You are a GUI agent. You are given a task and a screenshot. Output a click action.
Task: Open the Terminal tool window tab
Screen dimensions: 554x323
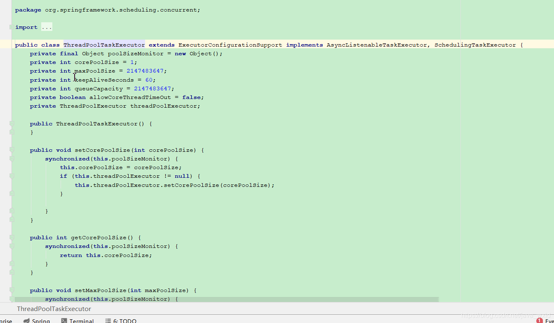pyautogui.click(x=77, y=321)
